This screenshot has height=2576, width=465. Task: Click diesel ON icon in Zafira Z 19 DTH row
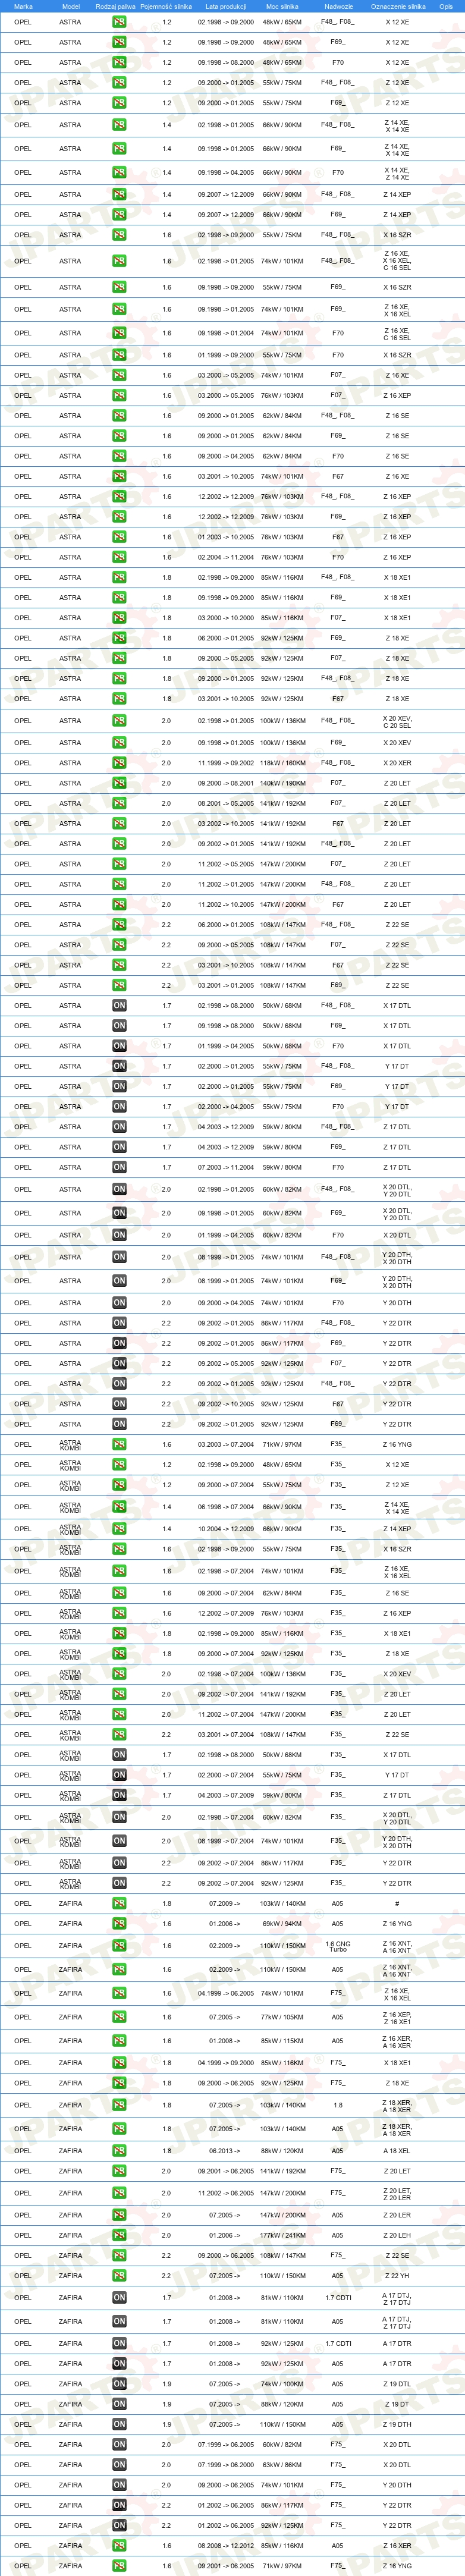pyautogui.click(x=119, y=2424)
